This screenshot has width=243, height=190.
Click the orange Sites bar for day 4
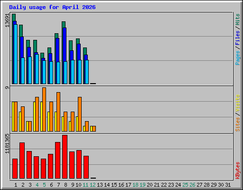click(x=37, y=114)
